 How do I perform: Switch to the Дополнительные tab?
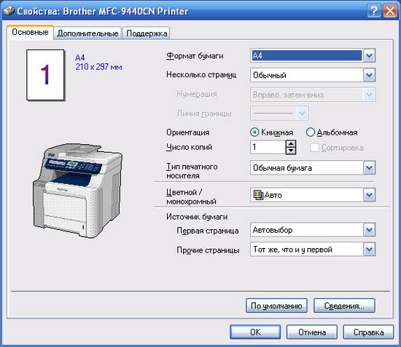pos(87,33)
